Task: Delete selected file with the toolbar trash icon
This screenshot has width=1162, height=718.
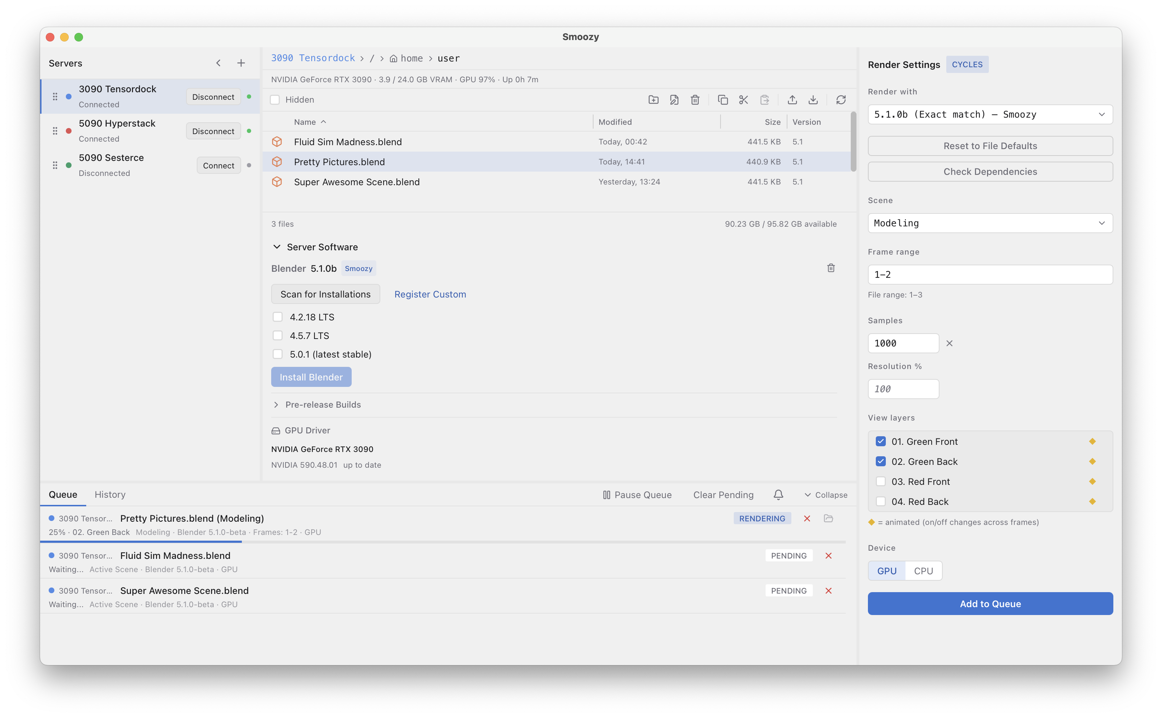Action: [x=695, y=100]
